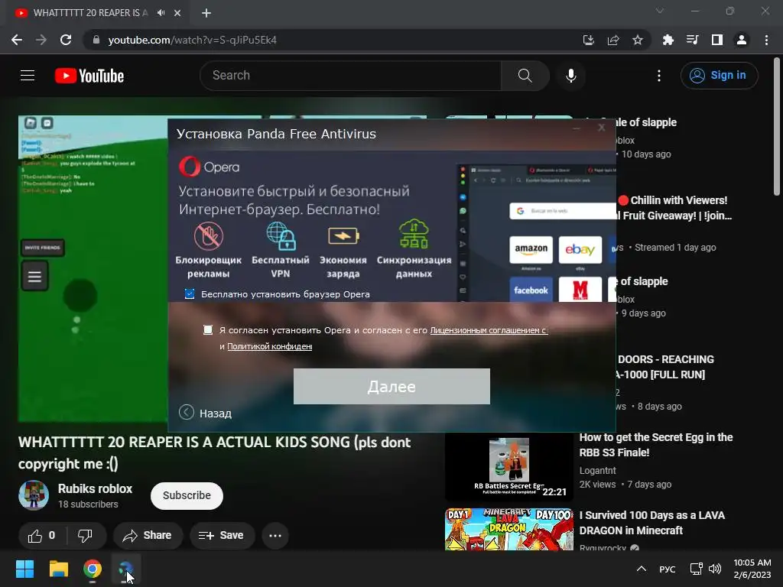Screen dimensions: 783x587
Task: Click the 'Блокировщик рекламы' ad blocker icon
Action: pos(209,235)
